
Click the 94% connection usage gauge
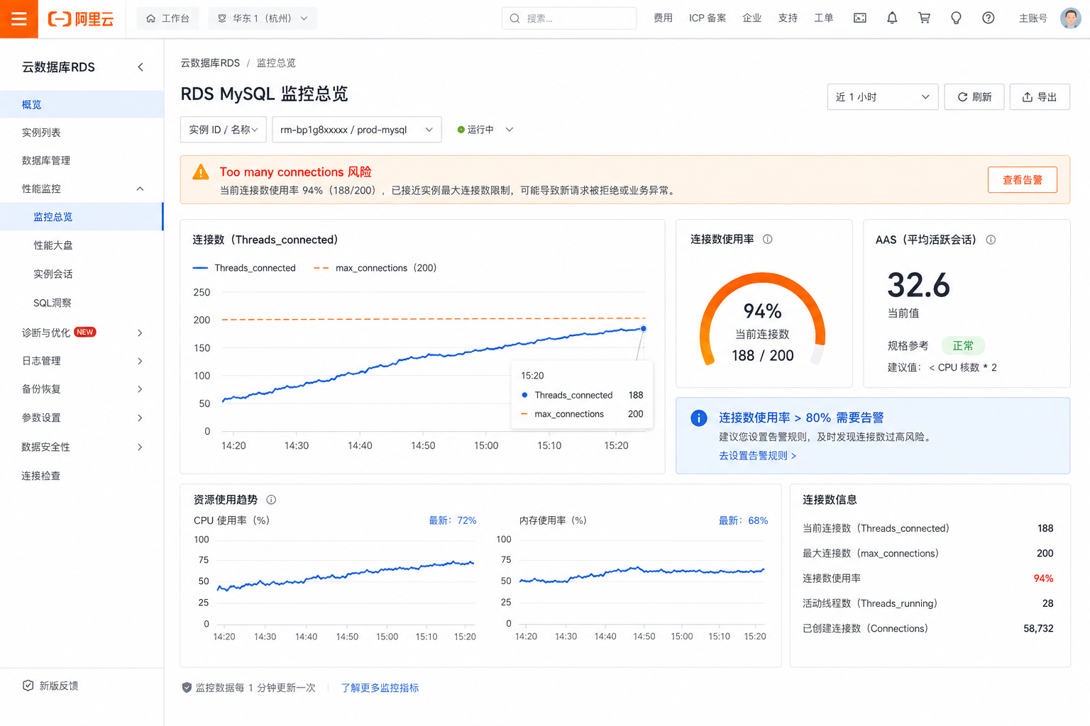[x=763, y=318]
